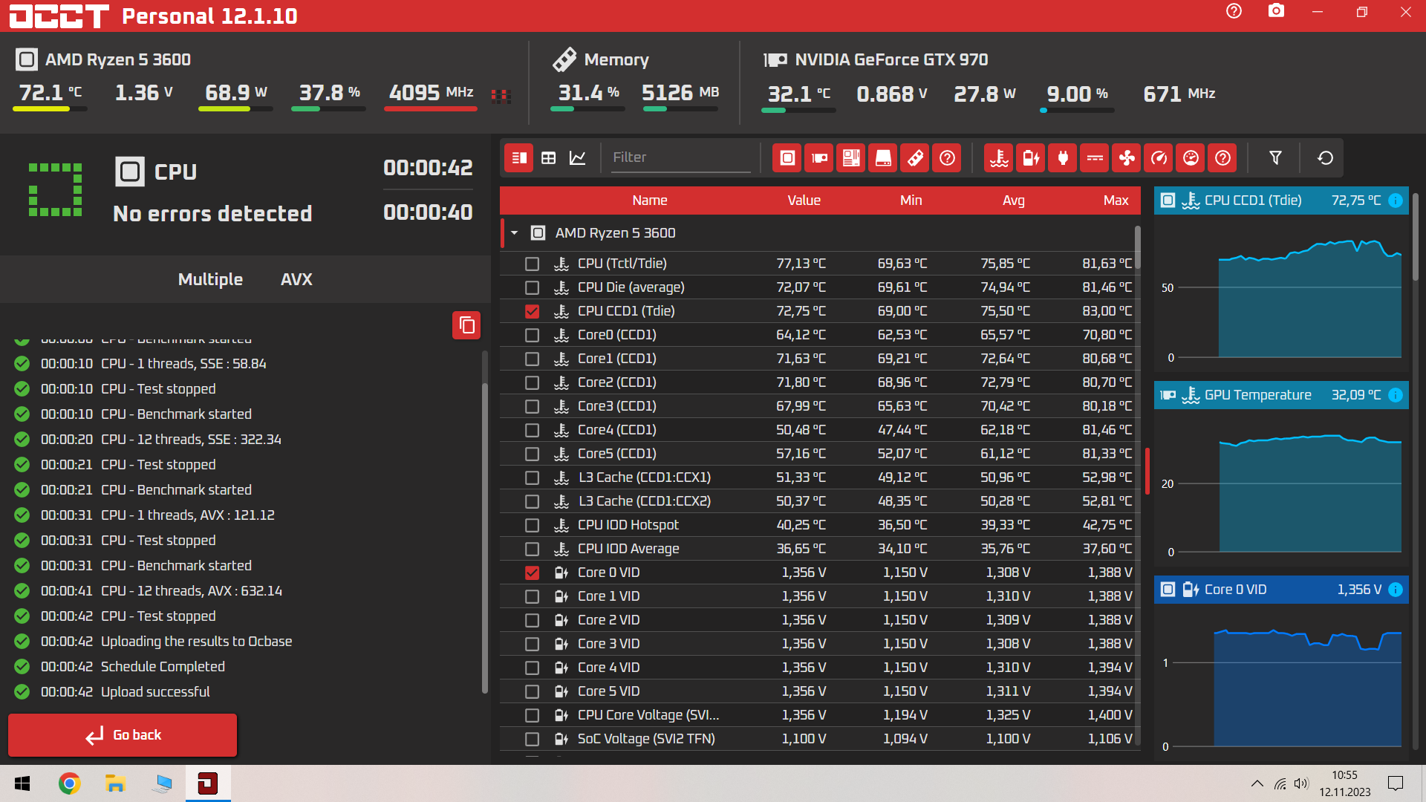Image resolution: width=1426 pixels, height=802 pixels.
Task: Check the Core 4 VID checkbox
Action: tap(532, 668)
